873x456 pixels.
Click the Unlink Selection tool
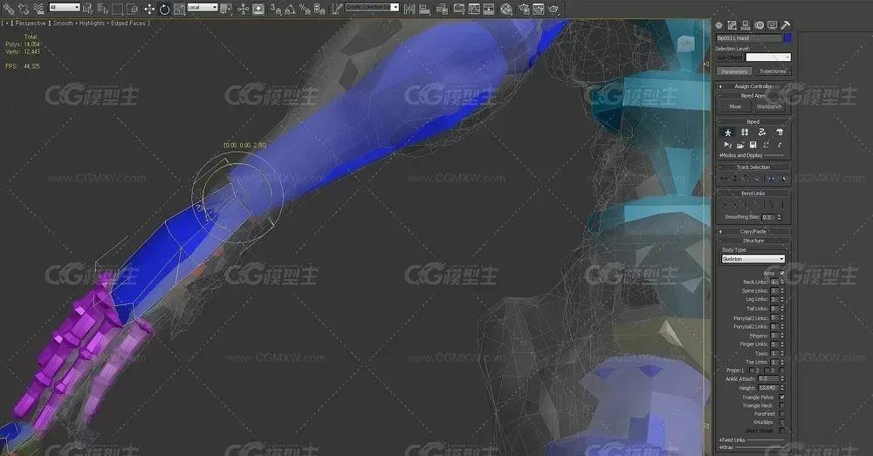[x=24, y=9]
